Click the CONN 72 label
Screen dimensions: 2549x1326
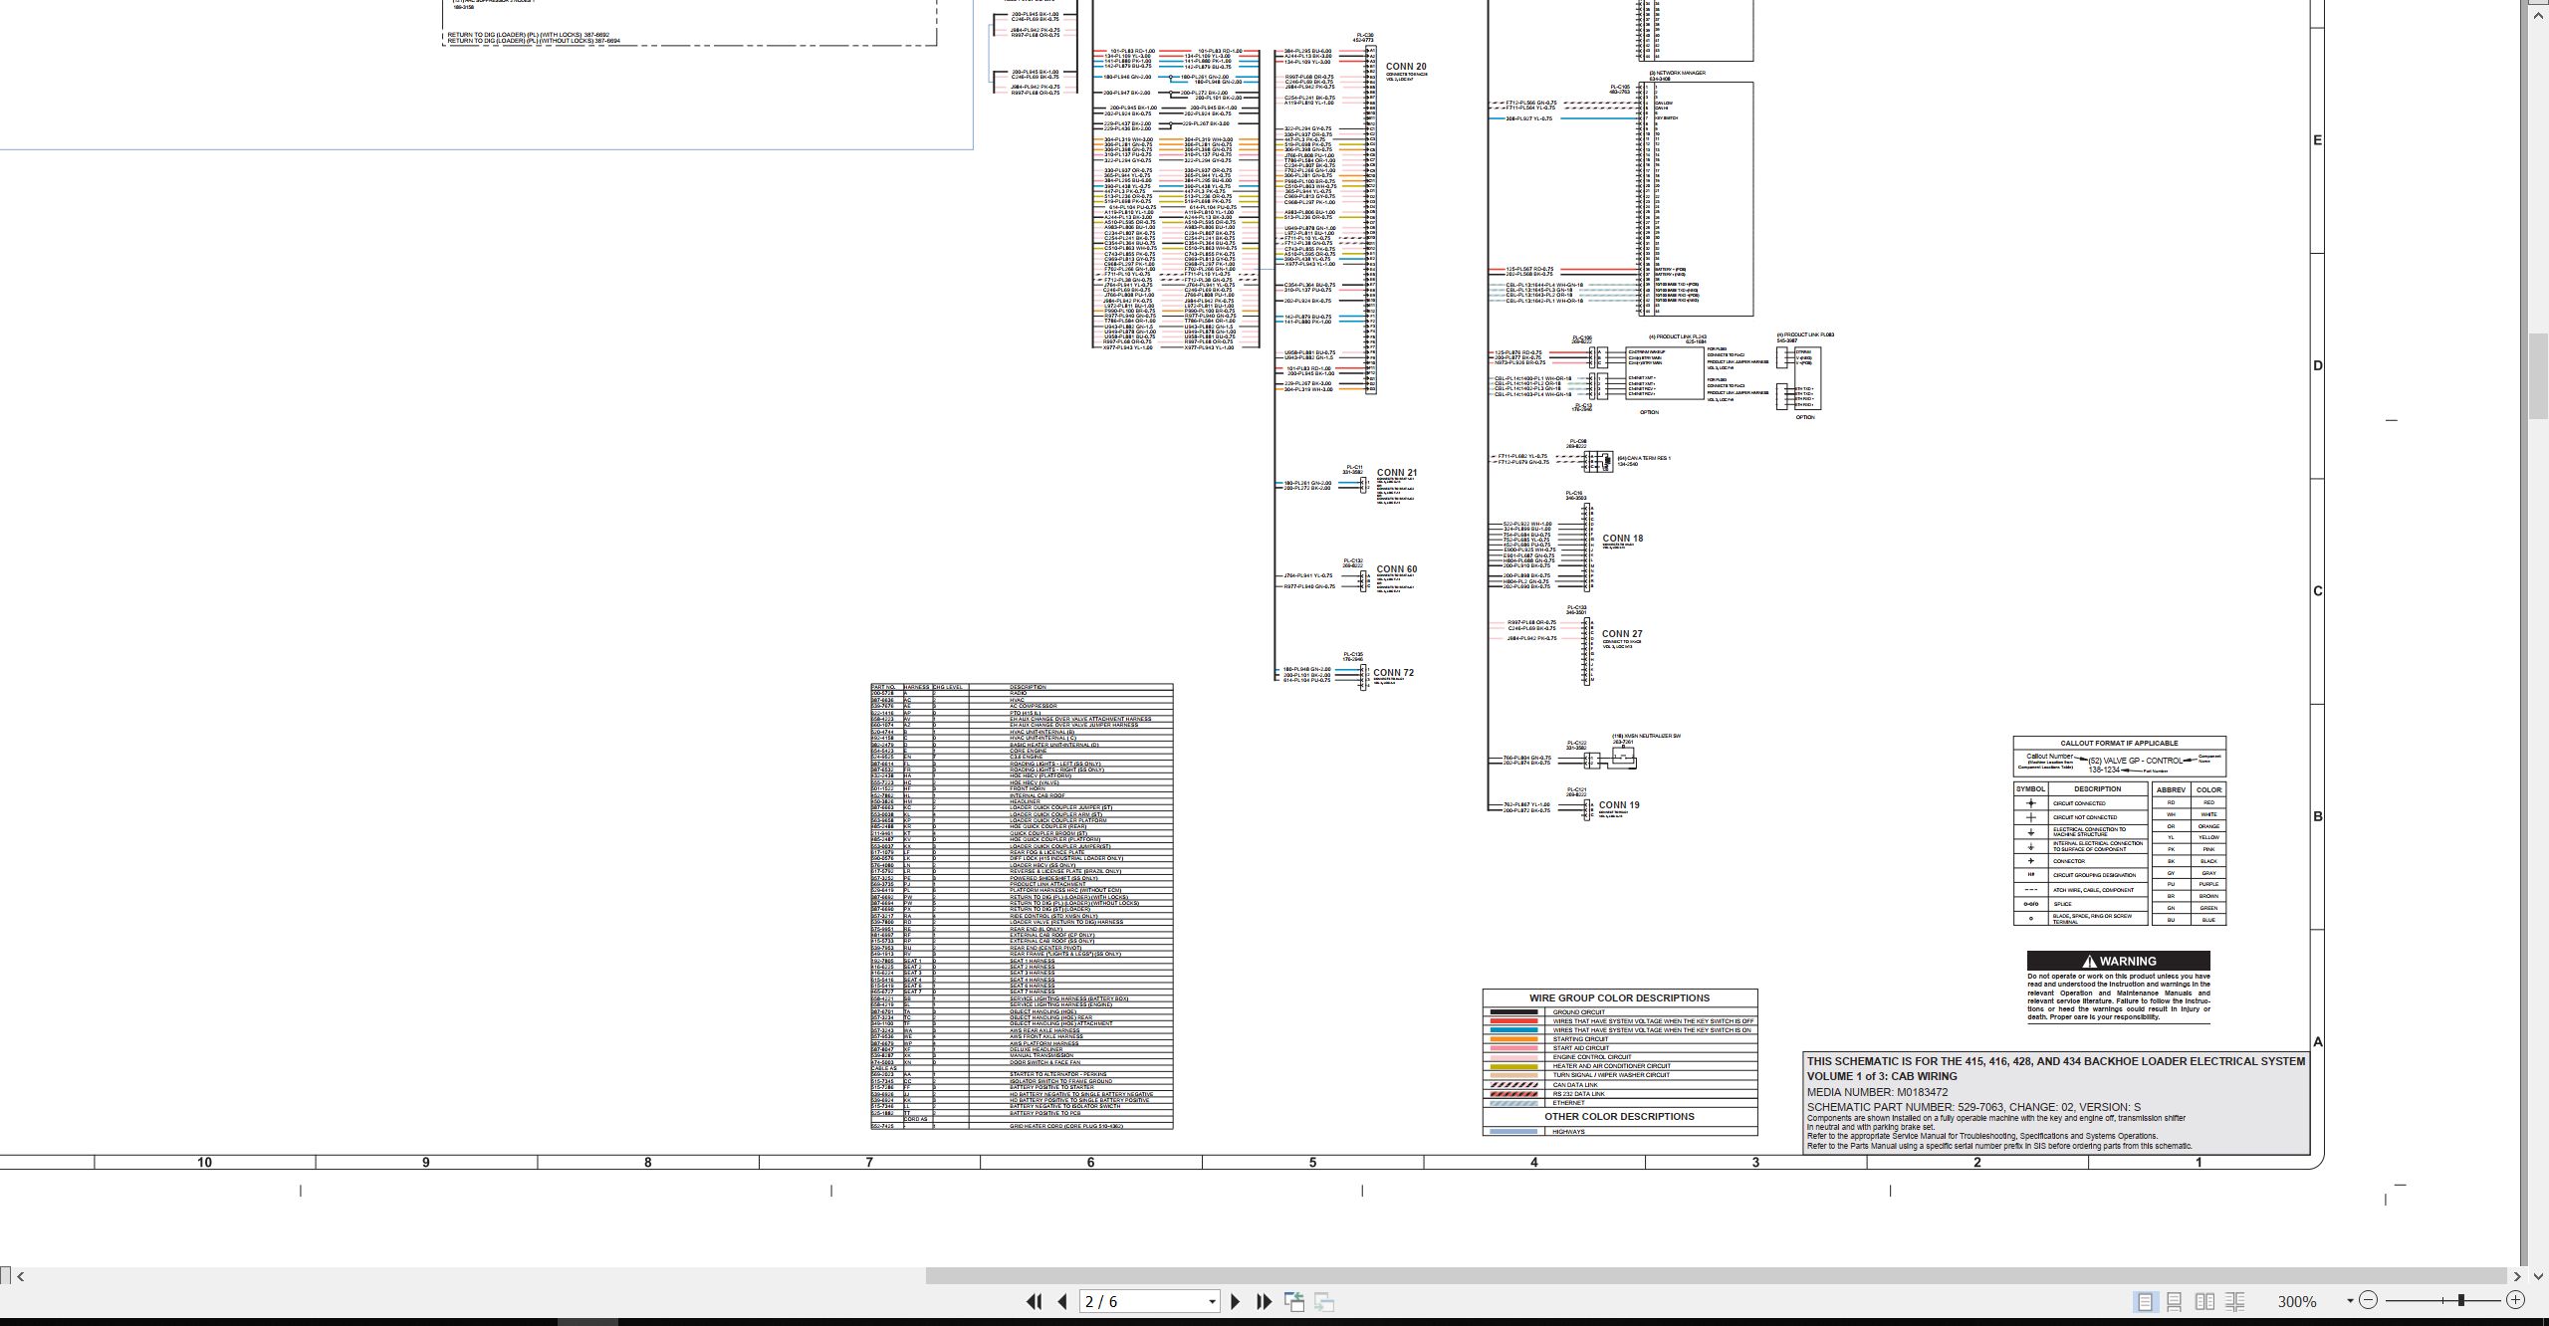[1393, 673]
